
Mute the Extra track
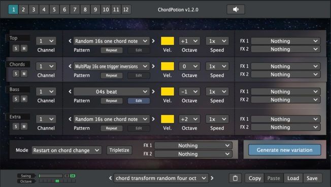pos(24,126)
